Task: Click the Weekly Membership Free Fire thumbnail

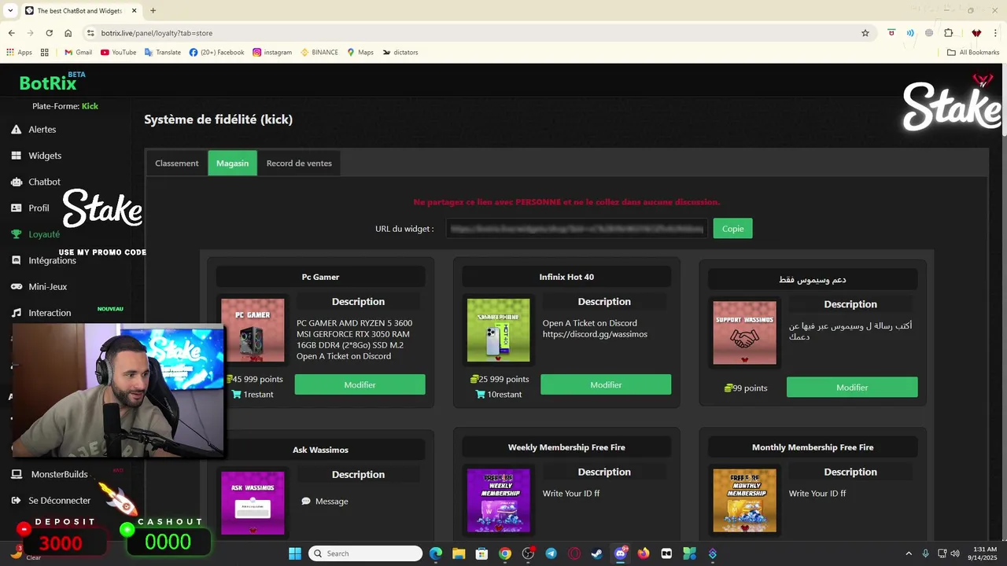Action: point(499,501)
